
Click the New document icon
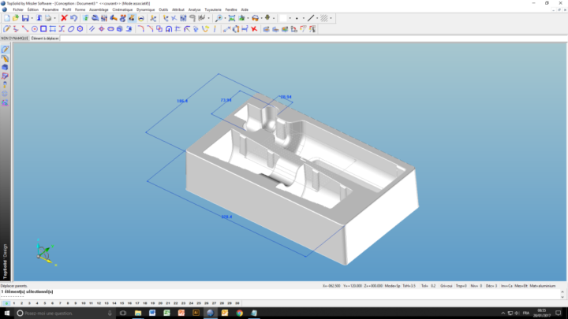click(x=6, y=18)
